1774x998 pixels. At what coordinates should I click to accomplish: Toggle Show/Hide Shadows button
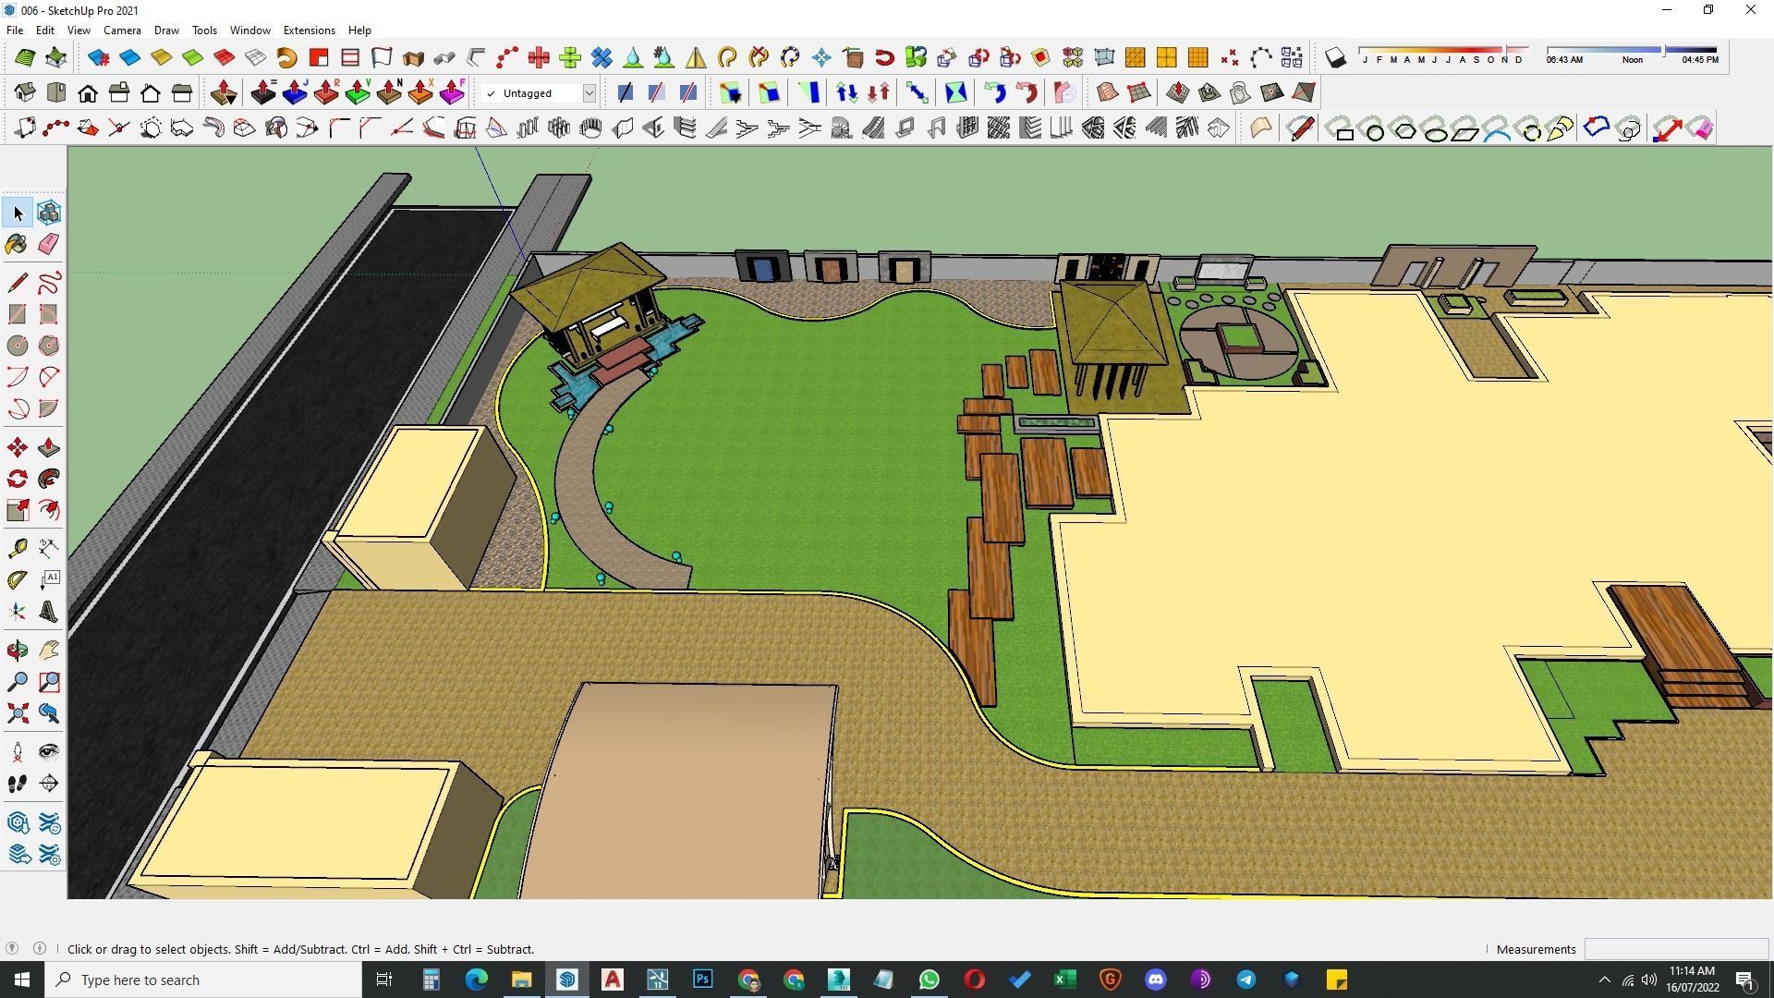pos(1335,58)
